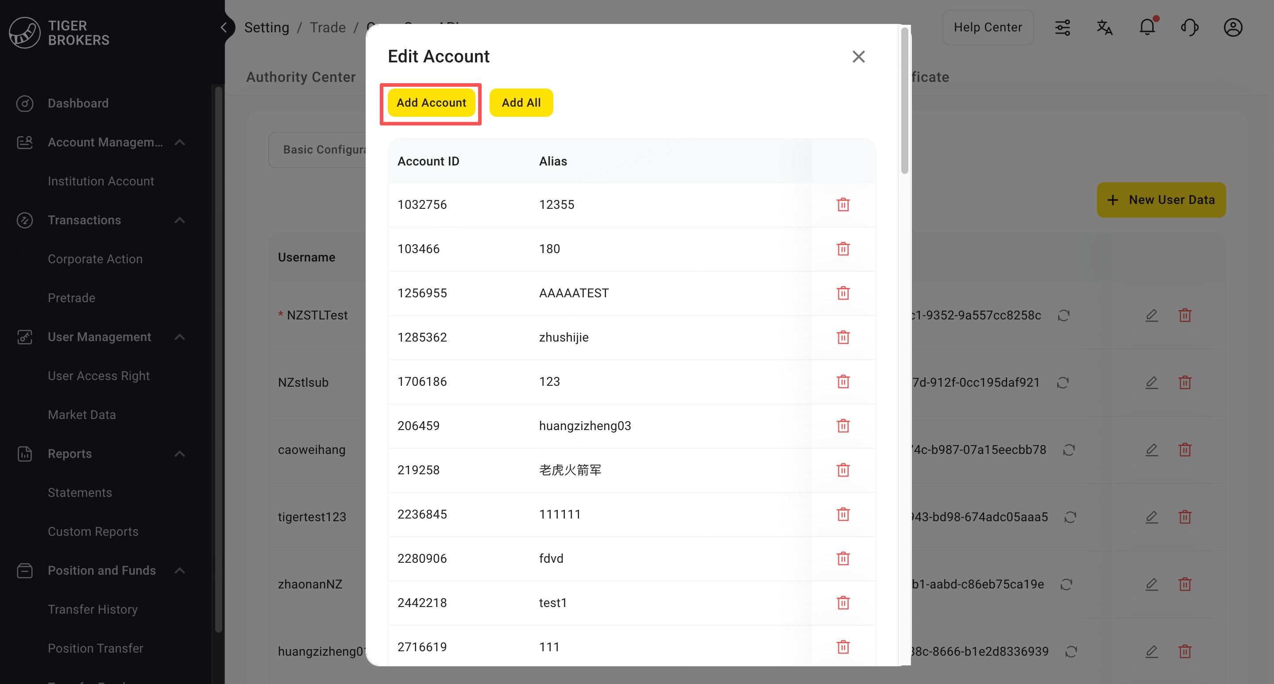Collapse the Account Management menu

(x=180, y=142)
